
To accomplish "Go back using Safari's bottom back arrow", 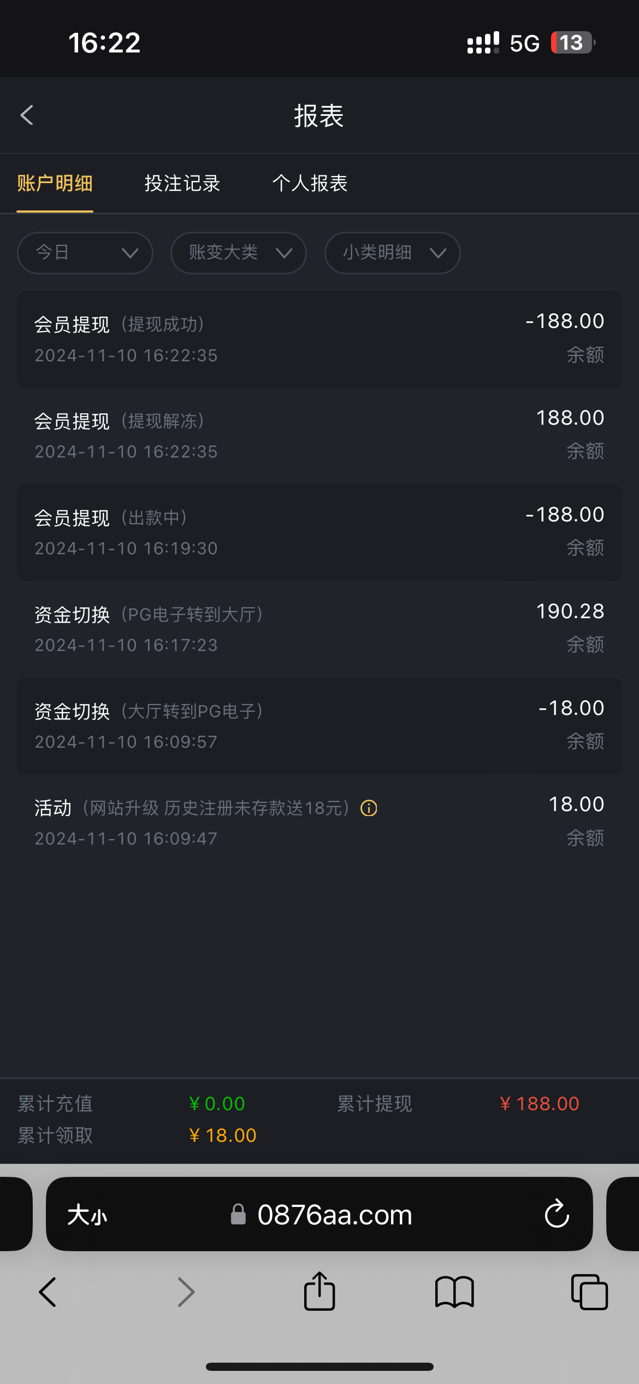I will (48, 1292).
